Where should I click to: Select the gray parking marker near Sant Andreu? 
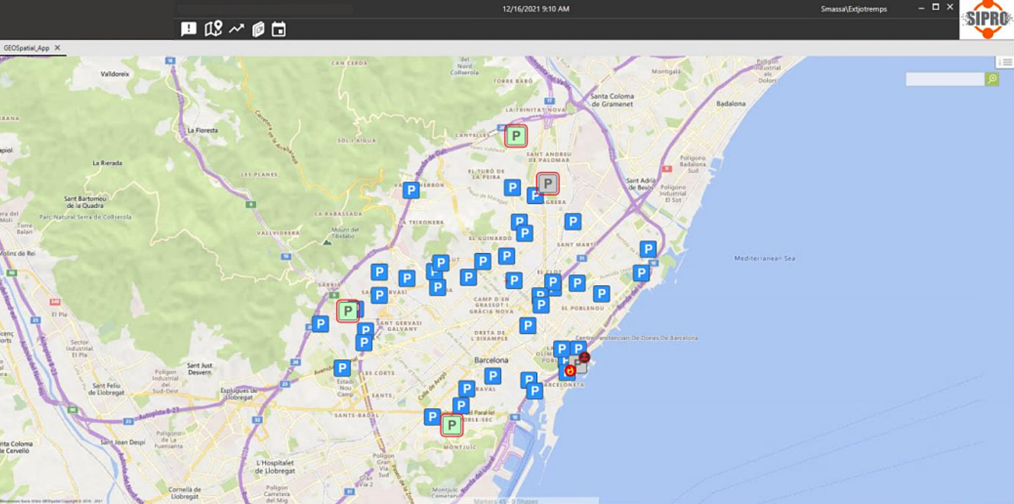coord(547,184)
